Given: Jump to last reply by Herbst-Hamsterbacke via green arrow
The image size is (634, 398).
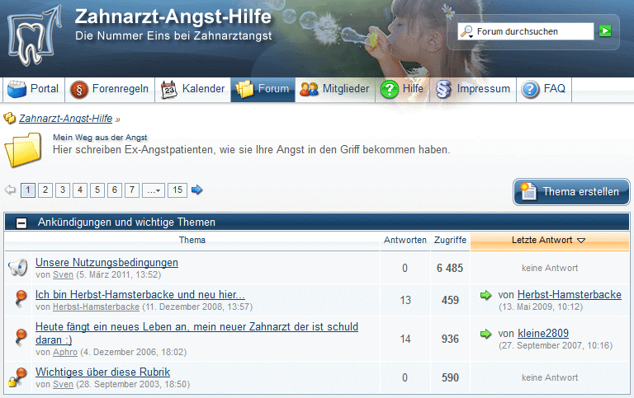Looking at the screenshot, I should click(x=485, y=295).
